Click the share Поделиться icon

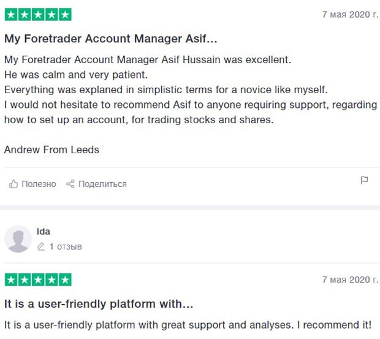pos(70,184)
